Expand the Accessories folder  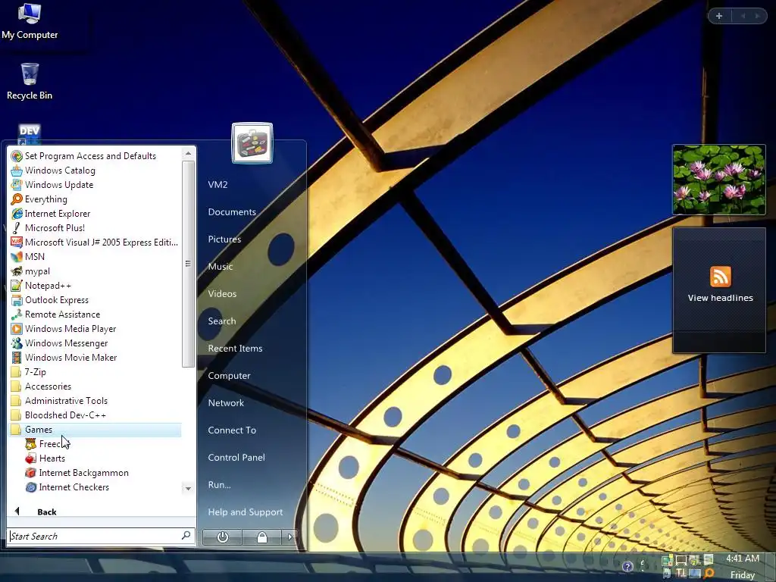(x=95, y=386)
